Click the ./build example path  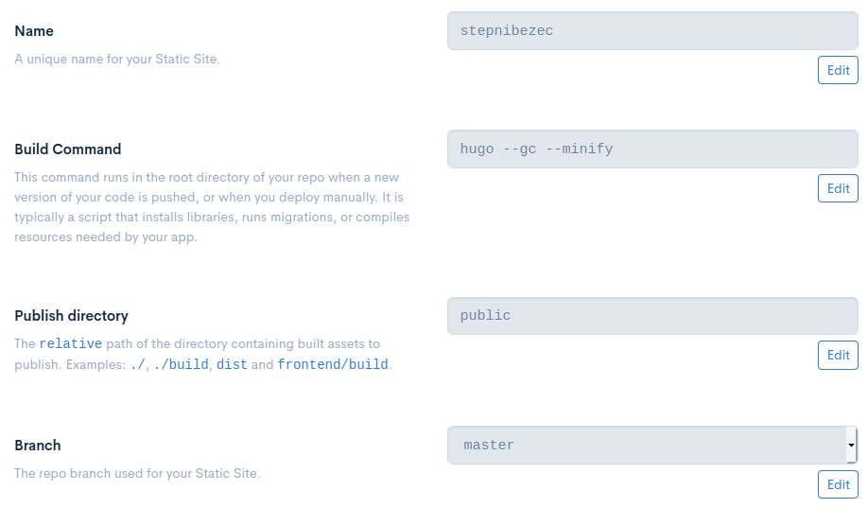click(181, 364)
